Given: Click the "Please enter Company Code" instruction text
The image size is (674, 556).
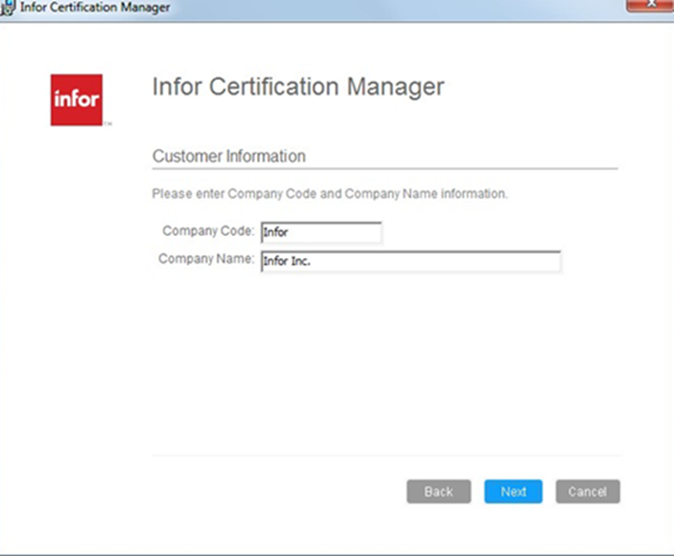Looking at the screenshot, I should click(x=330, y=194).
